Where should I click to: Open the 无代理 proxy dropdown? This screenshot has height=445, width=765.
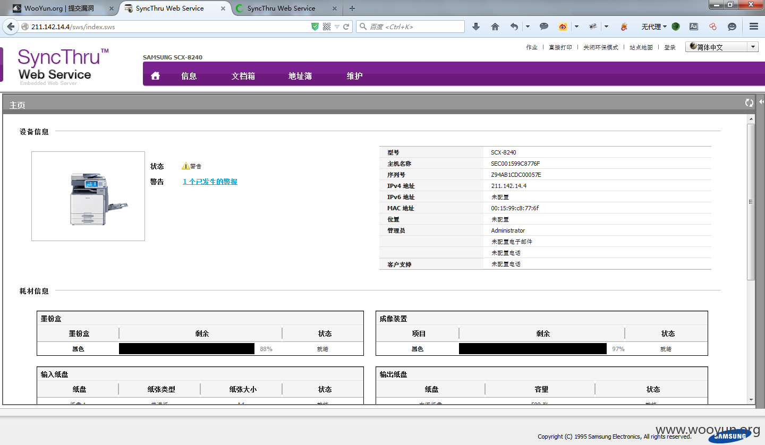(x=653, y=27)
